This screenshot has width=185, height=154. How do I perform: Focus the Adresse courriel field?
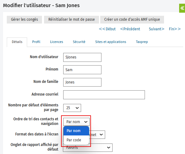[x=104, y=95]
